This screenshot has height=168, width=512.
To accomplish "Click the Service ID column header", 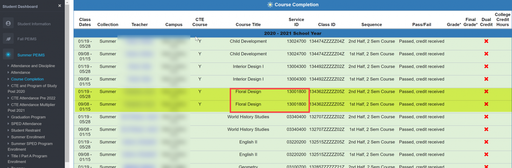I will pyautogui.click(x=296, y=22).
